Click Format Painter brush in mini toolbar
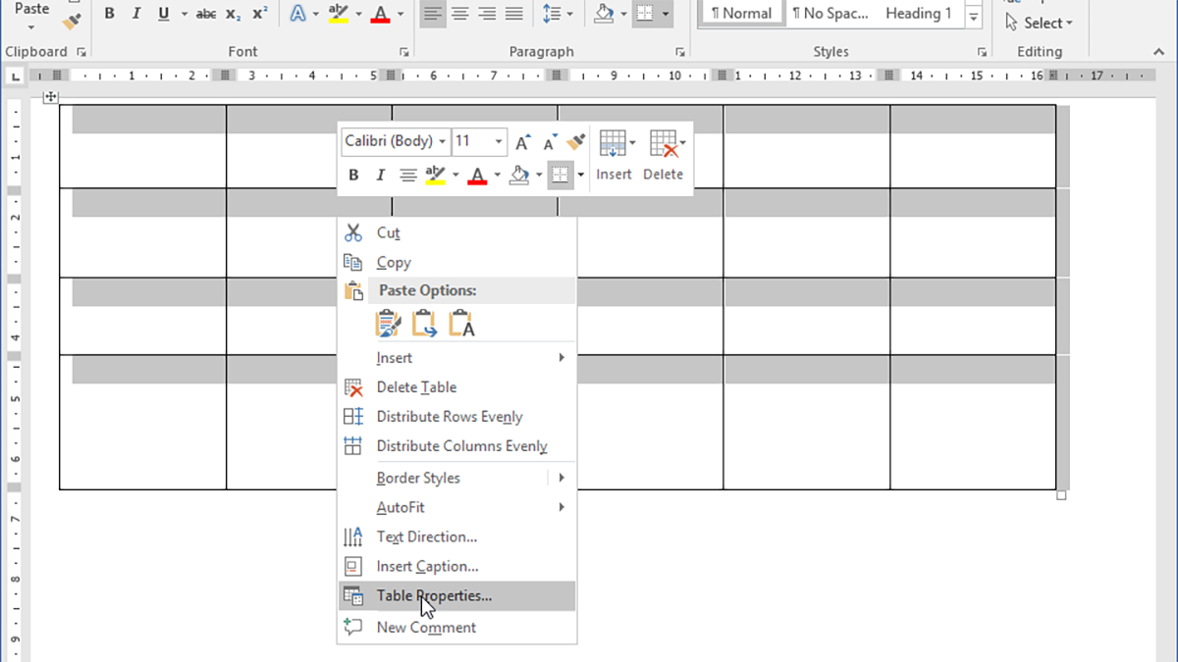 tap(576, 142)
